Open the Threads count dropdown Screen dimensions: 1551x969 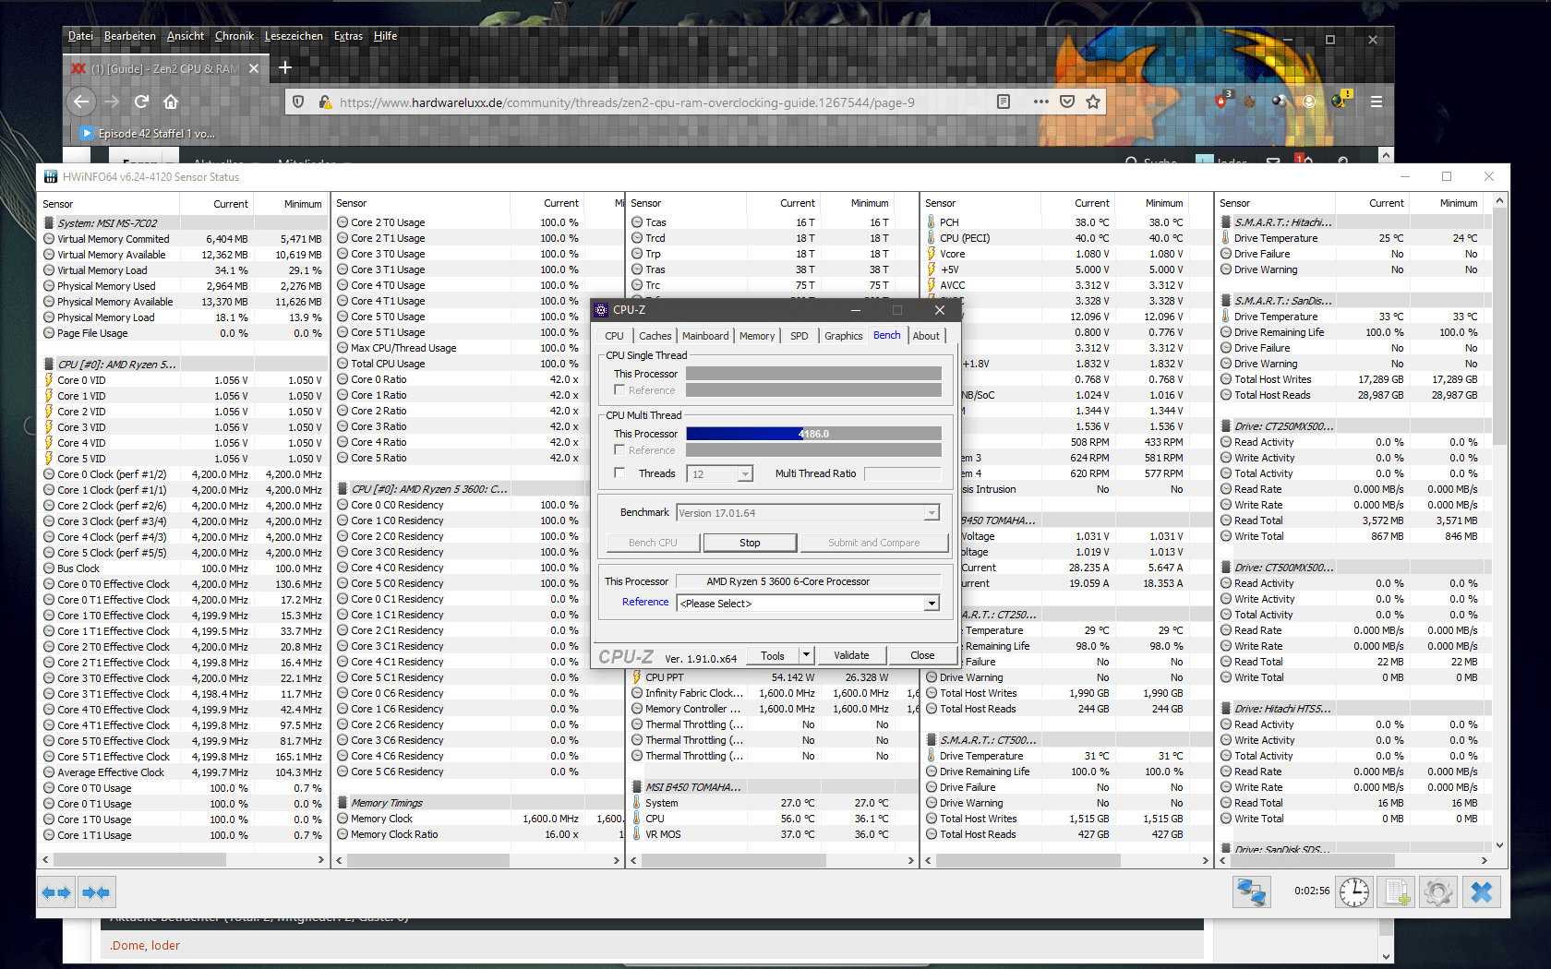pos(744,474)
